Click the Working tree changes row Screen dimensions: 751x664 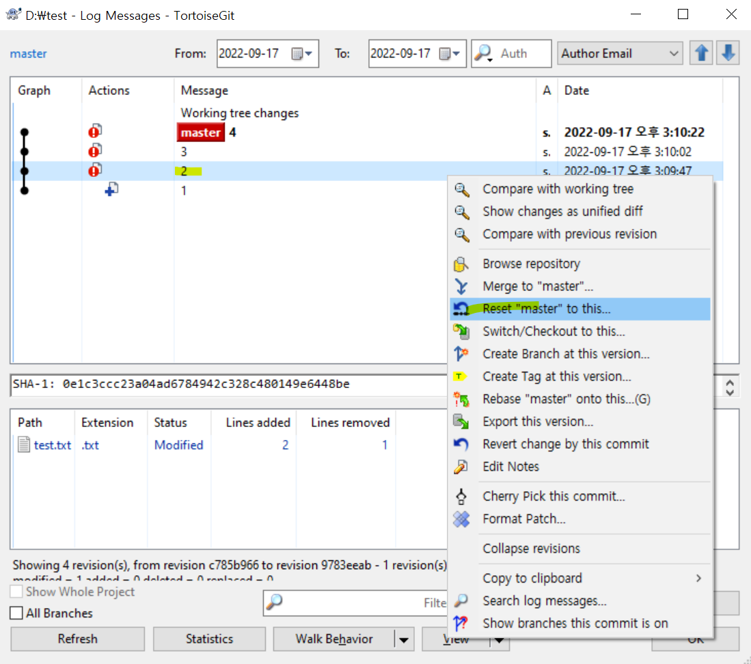coord(368,113)
